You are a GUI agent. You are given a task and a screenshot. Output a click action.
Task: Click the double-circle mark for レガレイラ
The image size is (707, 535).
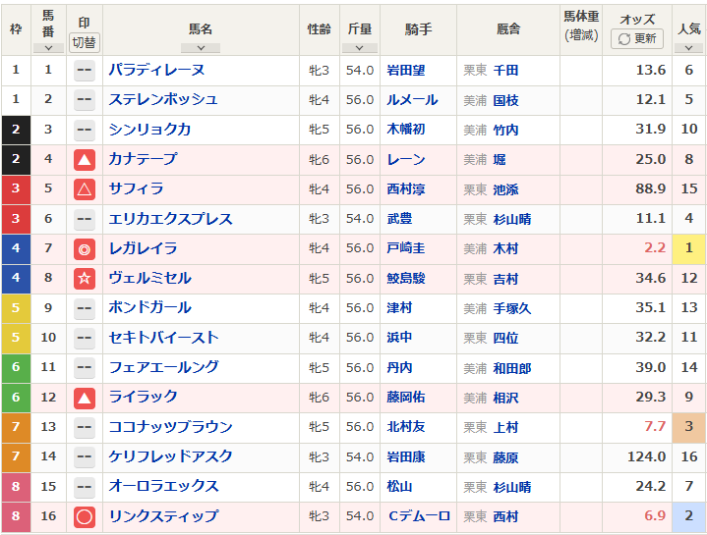coord(85,248)
